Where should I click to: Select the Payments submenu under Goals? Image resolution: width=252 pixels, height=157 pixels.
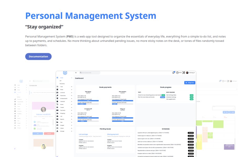(62, 84)
